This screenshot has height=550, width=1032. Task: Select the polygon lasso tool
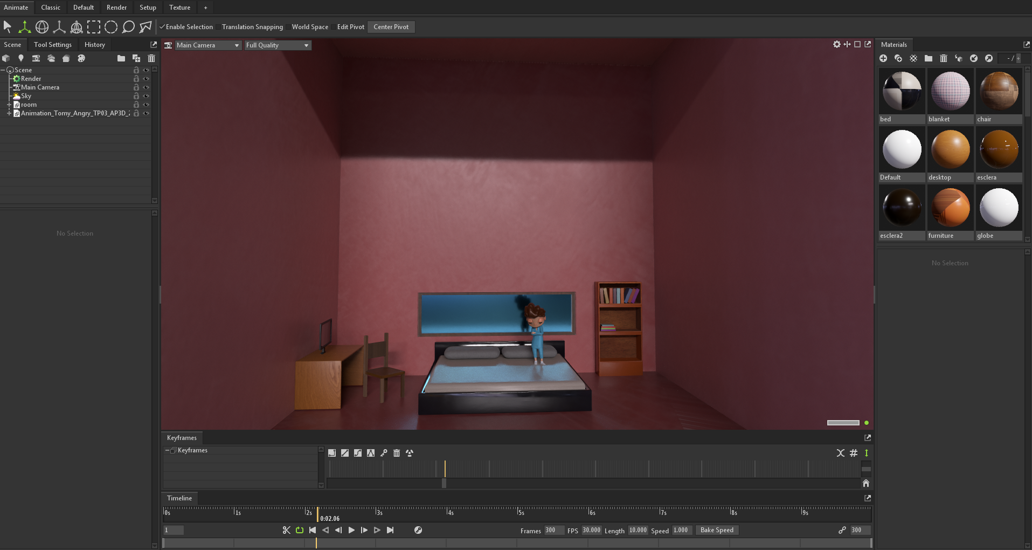[146, 26]
